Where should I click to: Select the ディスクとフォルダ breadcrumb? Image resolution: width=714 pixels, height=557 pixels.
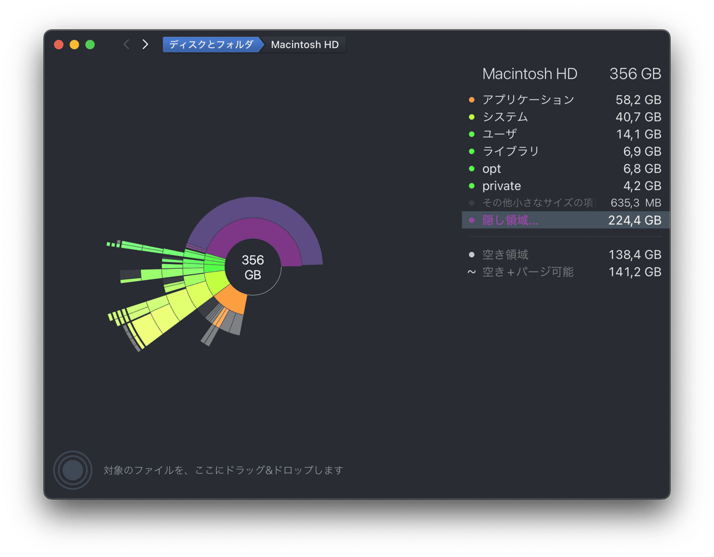[x=211, y=45]
